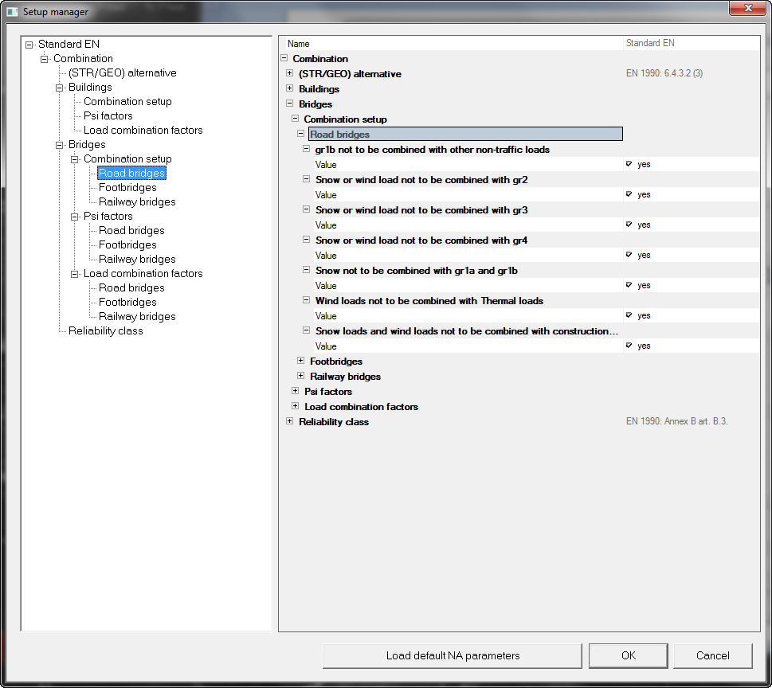The image size is (772, 688).
Task: Toggle yes checkbox for wind with Thermal loads
Action: pos(629,315)
